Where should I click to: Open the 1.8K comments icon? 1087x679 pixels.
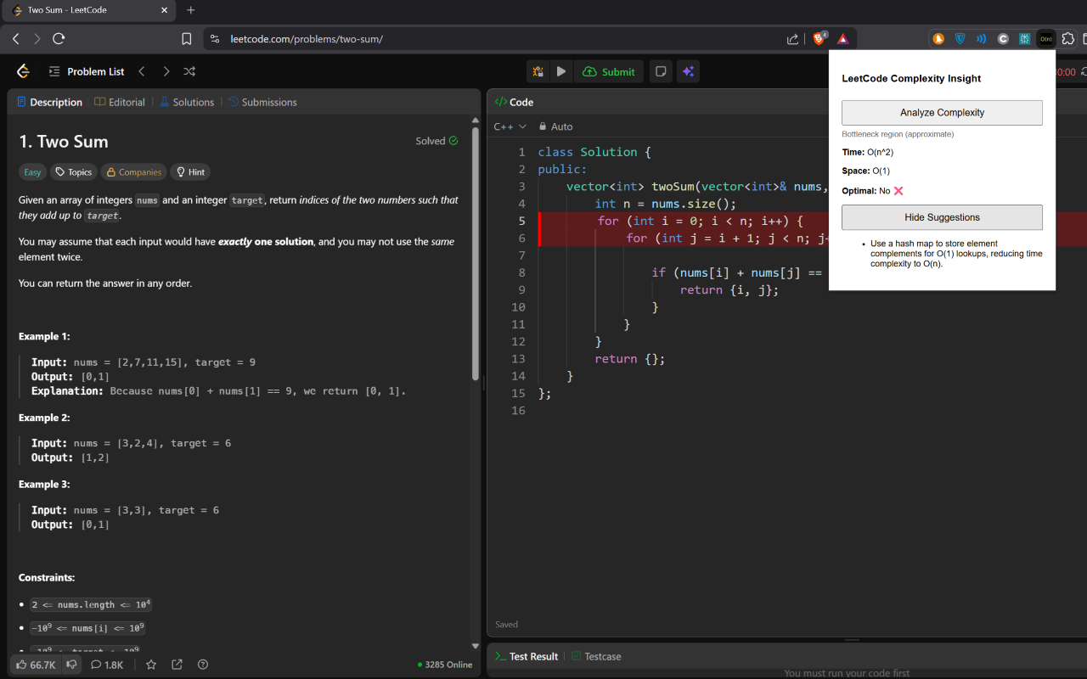click(107, 665)
